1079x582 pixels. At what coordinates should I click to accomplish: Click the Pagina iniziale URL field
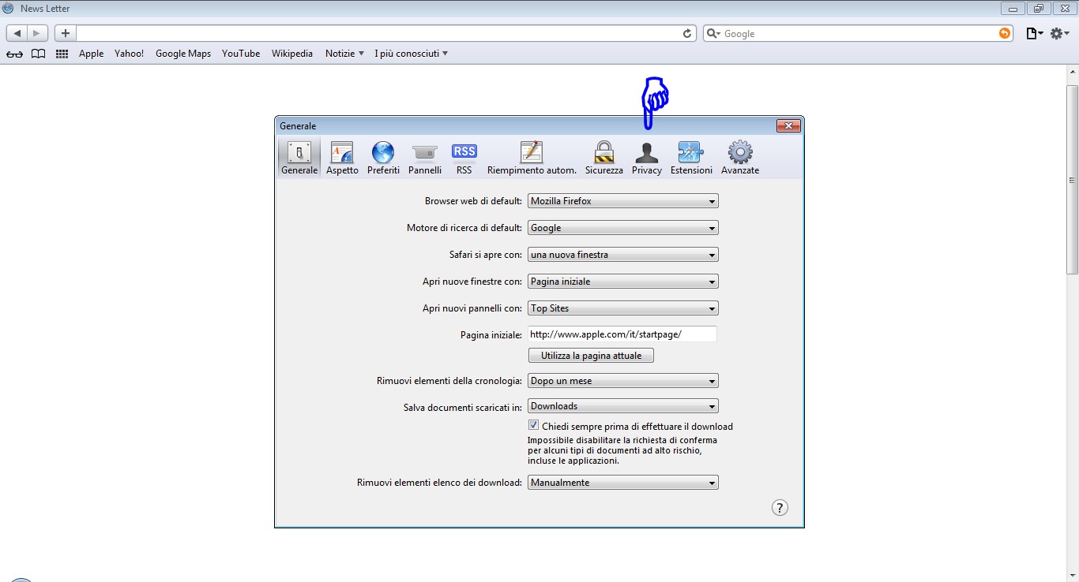click(x=622, y=334)
